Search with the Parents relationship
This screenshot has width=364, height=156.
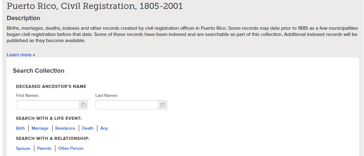44,148
